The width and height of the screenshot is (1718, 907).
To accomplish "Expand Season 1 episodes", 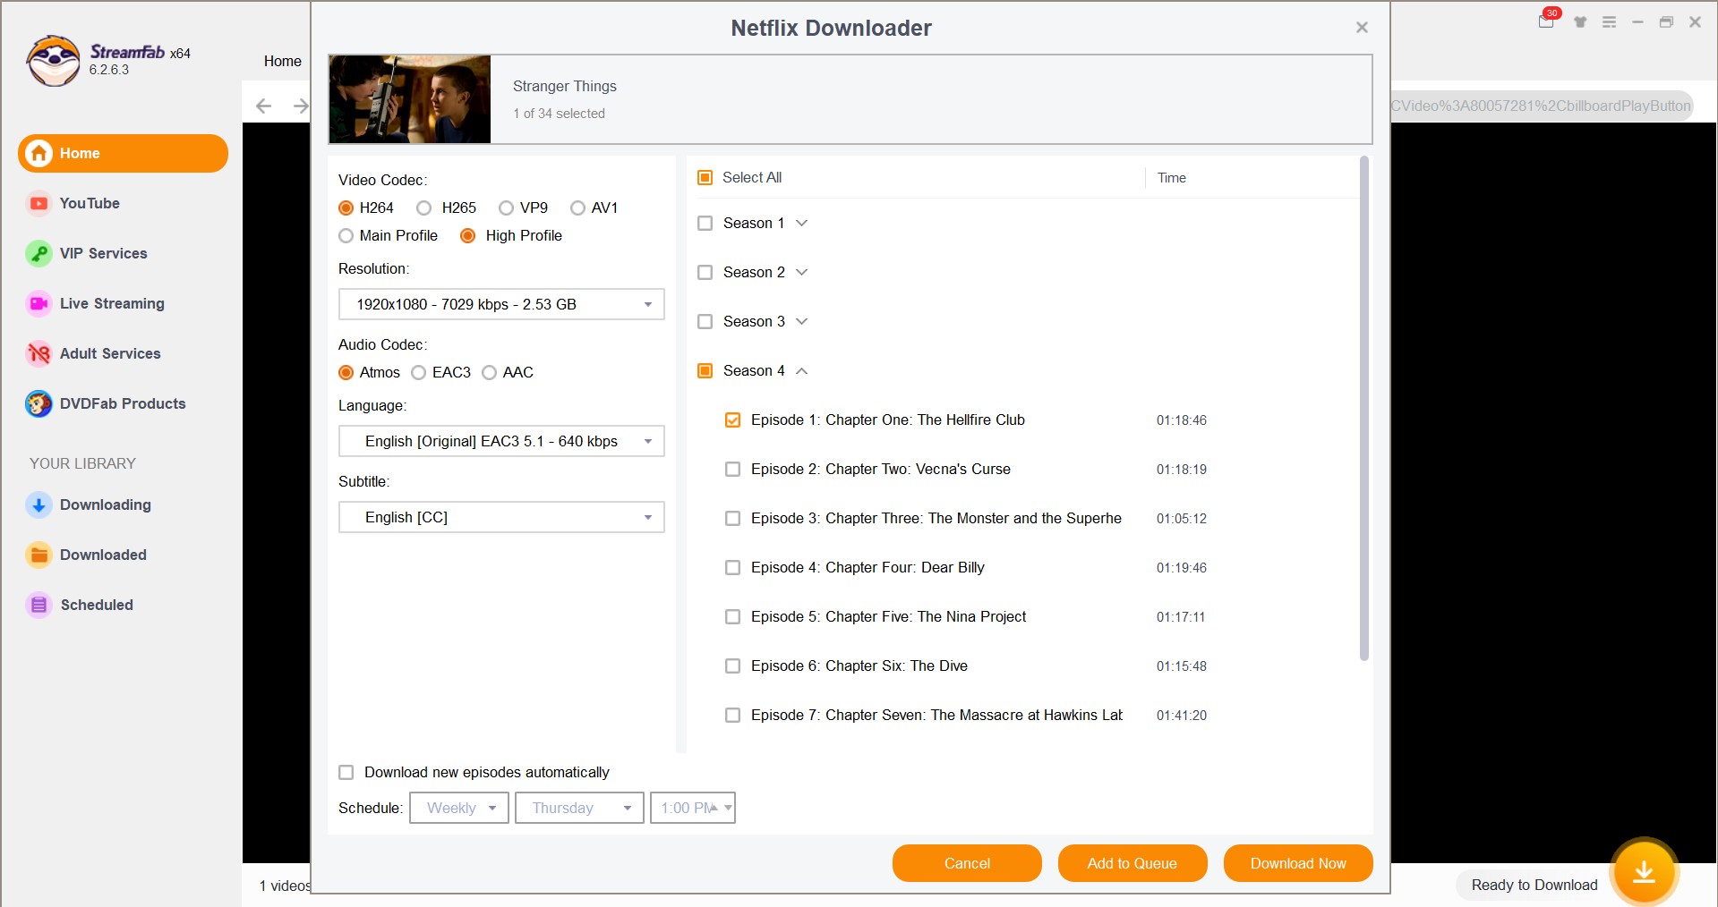I will [x=802, y=223].
